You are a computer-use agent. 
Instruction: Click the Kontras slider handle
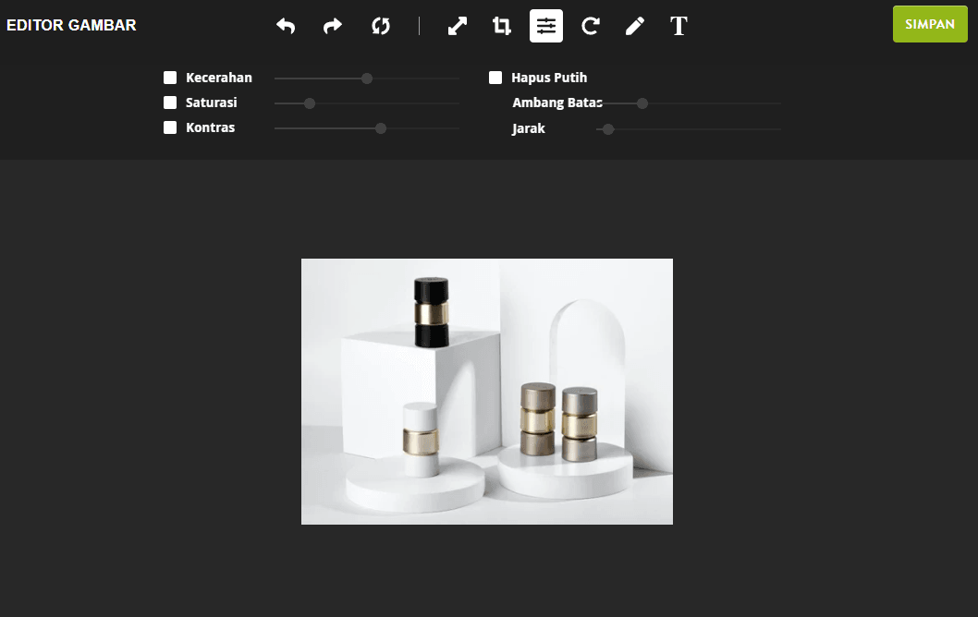(381, 128)
